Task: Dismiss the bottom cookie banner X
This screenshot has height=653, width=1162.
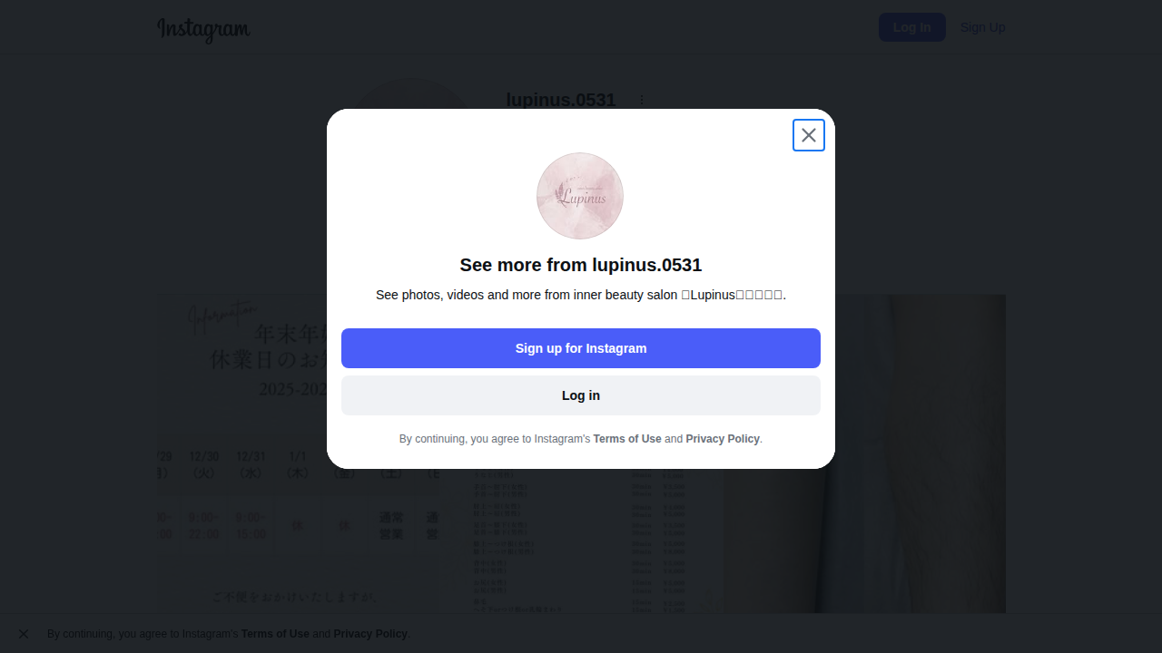Action: [24, 634]
